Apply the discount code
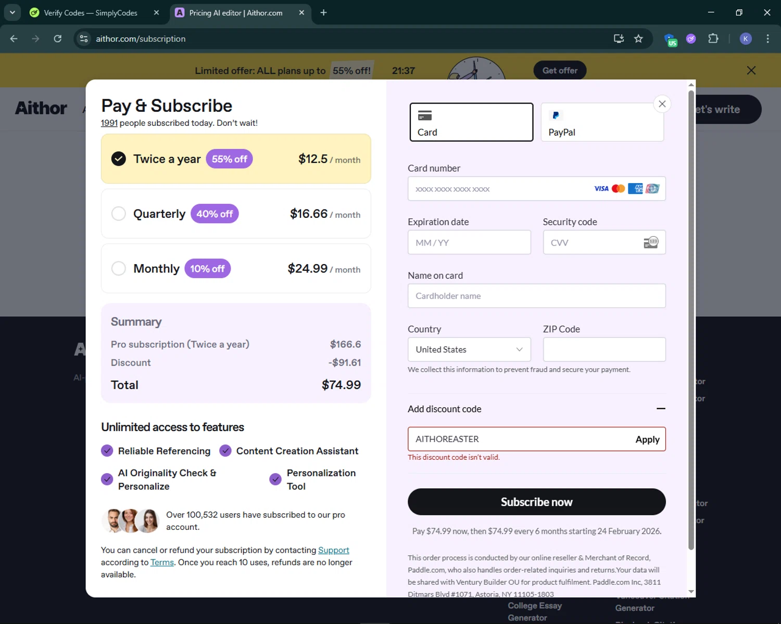The height and width of the screenshot is (624, 781). (x=647, y=439)
